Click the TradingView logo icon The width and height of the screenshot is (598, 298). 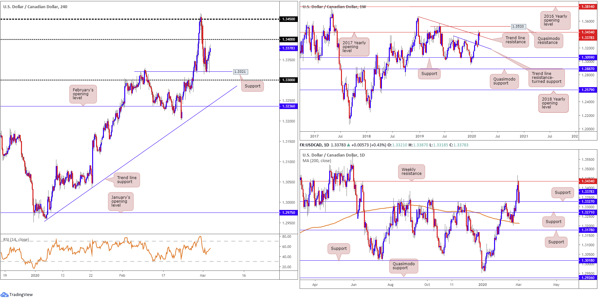(x=5, y=294)
